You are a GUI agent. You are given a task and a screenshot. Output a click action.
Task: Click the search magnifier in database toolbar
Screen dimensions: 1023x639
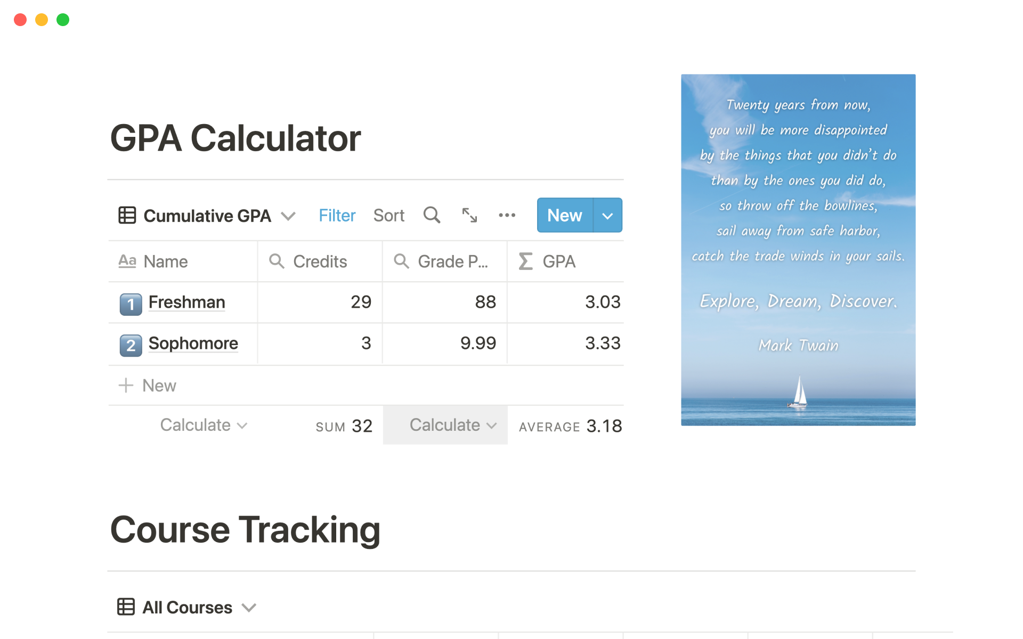pyautogui.click(x=432, y=215)
